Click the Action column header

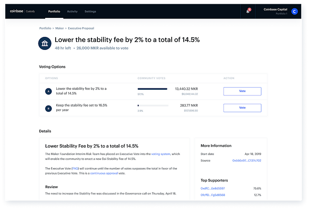click(229, 78)
